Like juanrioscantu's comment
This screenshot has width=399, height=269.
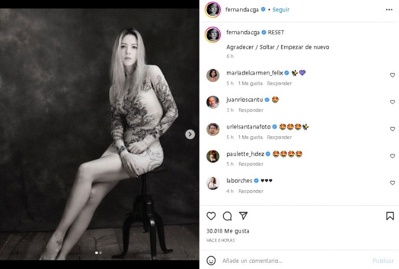(x=392, y=102)
